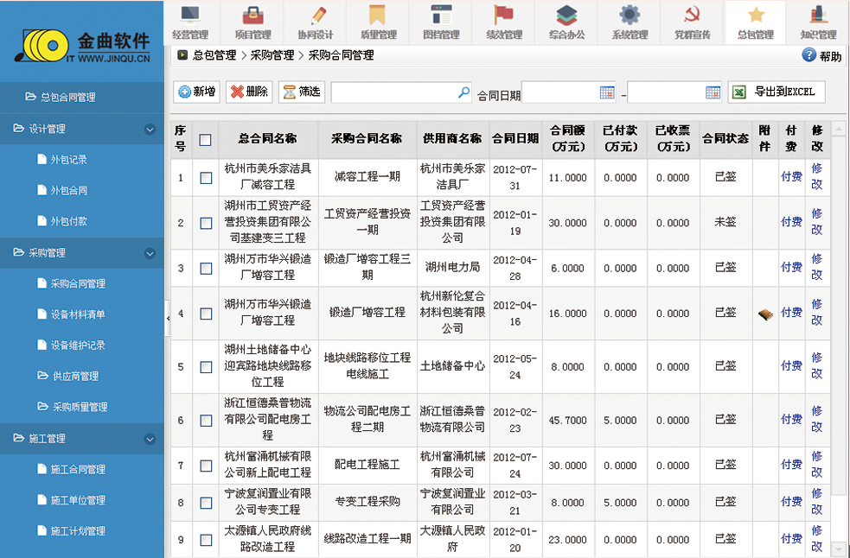Check the checkbox for row 1
This screenshot has height=558, width=850.
pos(206,178)
